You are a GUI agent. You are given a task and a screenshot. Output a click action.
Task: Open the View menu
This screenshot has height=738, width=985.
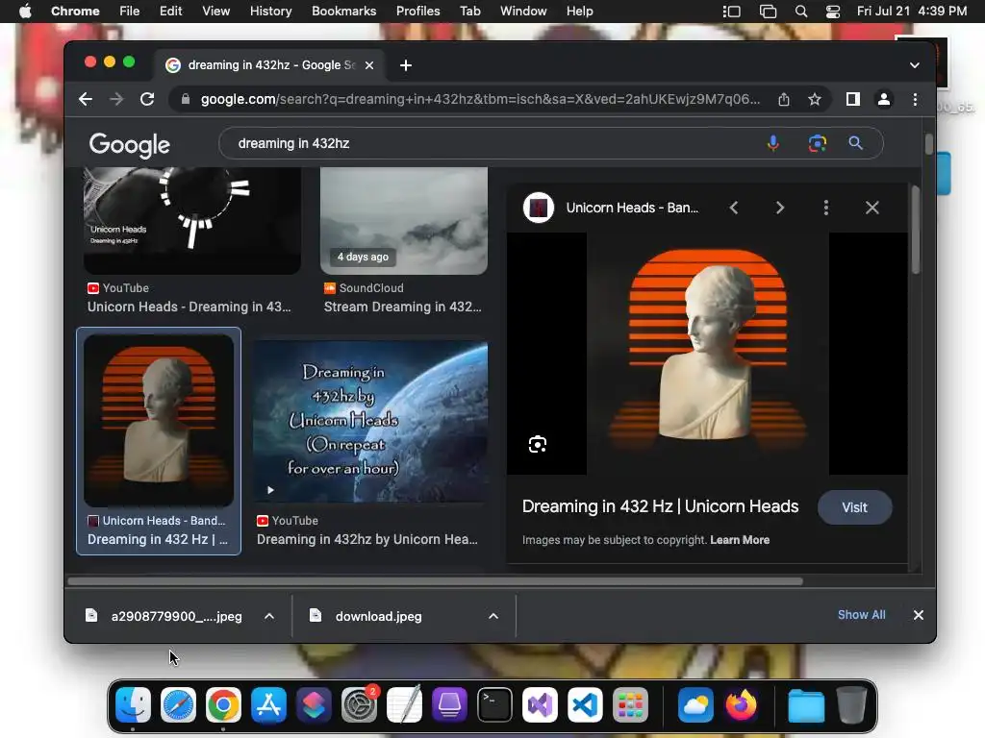(215, 12)
